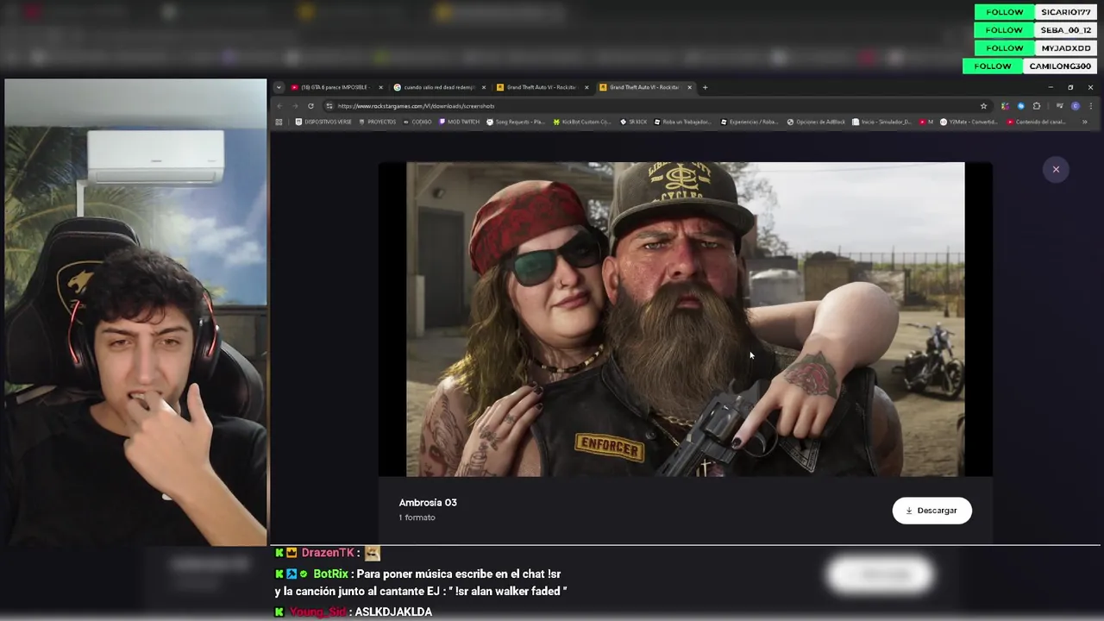Viewport: 1104px width, 621px height.
Task: Open the Chrome profile avatar
Action: [1075, 106]
